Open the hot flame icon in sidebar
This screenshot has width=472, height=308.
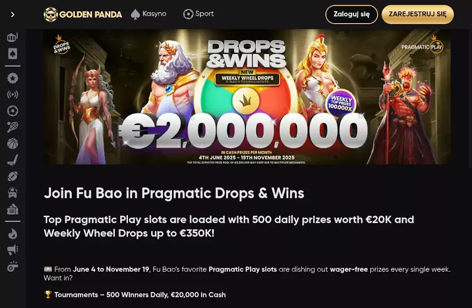click(13, 233)
